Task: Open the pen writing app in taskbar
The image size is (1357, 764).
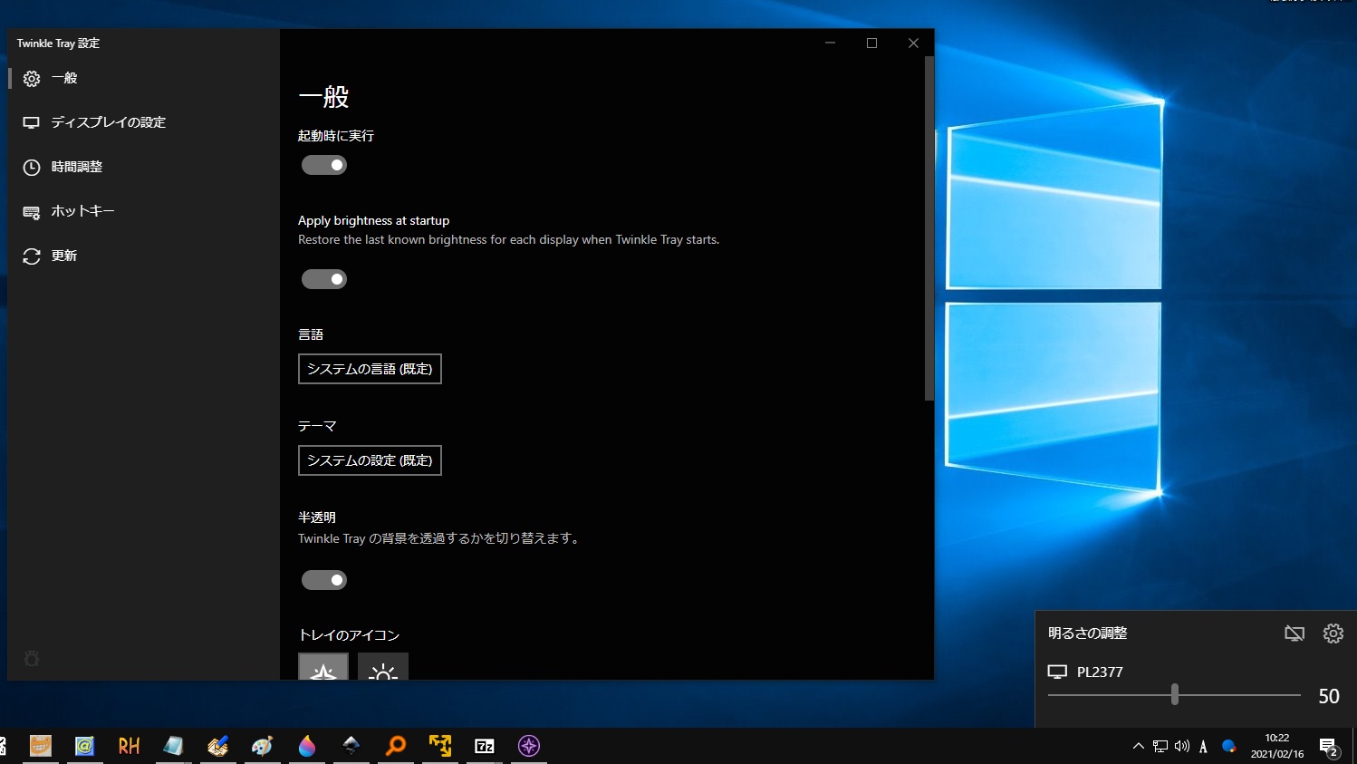Action: click(218, 746)
